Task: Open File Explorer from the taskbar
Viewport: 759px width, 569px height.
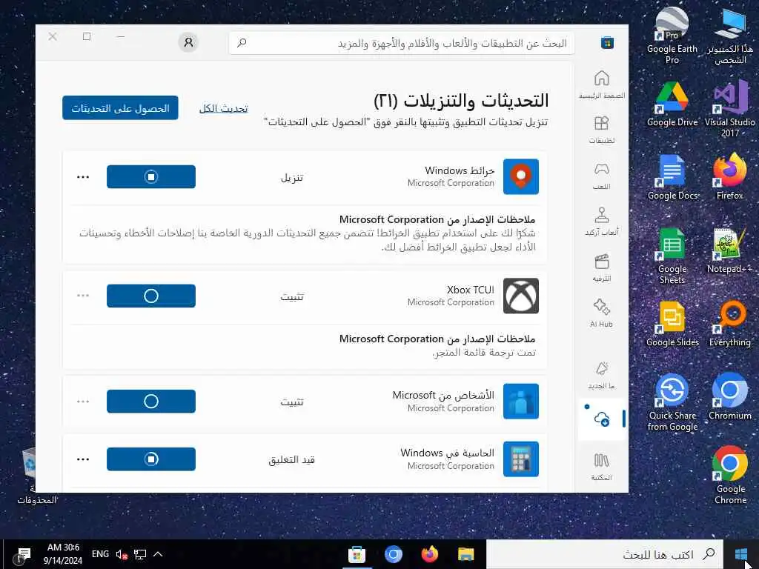Action: (x=465, y=554)
